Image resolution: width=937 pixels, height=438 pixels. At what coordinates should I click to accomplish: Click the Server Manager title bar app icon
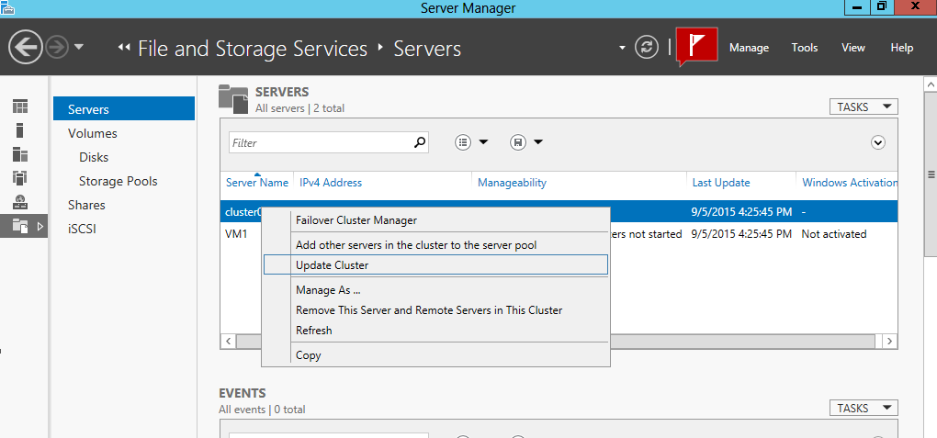pyautogui.click(x=7, y=7)
